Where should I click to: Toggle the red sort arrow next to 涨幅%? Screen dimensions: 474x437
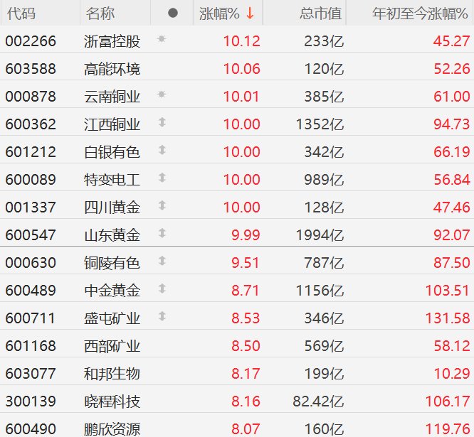250,14
